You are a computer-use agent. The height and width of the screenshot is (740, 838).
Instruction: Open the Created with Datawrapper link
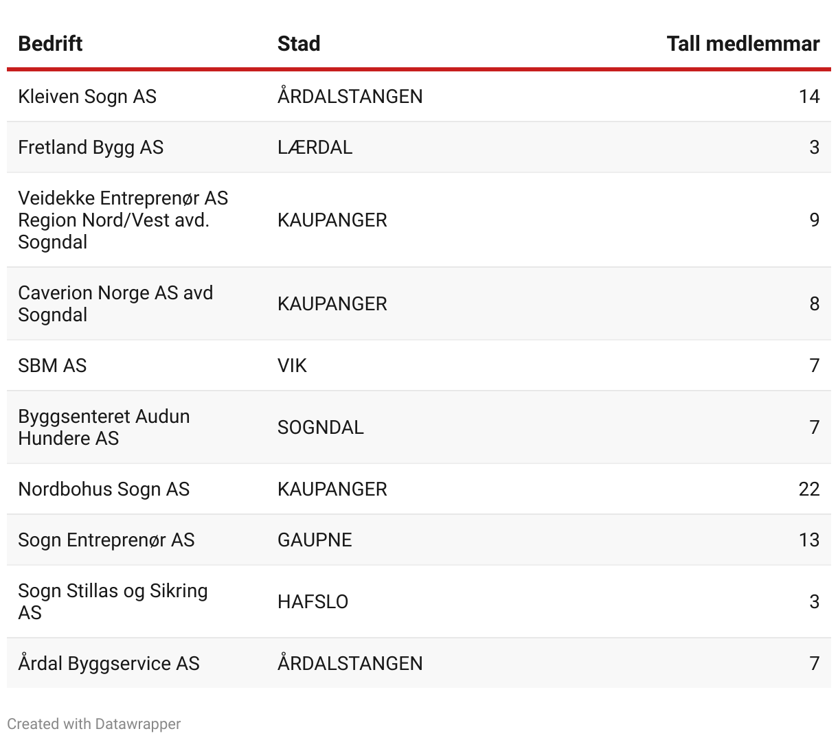(94, 724)
